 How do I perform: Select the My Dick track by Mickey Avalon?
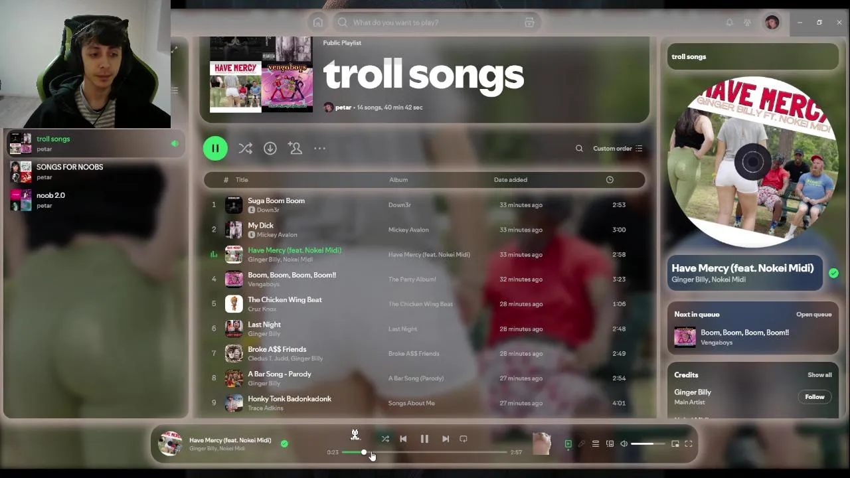(424, 230)
